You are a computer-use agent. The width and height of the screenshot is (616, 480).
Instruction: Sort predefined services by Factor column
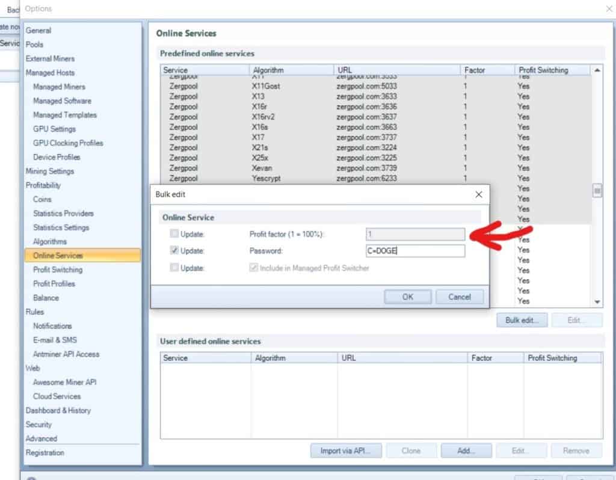point(487,70)
